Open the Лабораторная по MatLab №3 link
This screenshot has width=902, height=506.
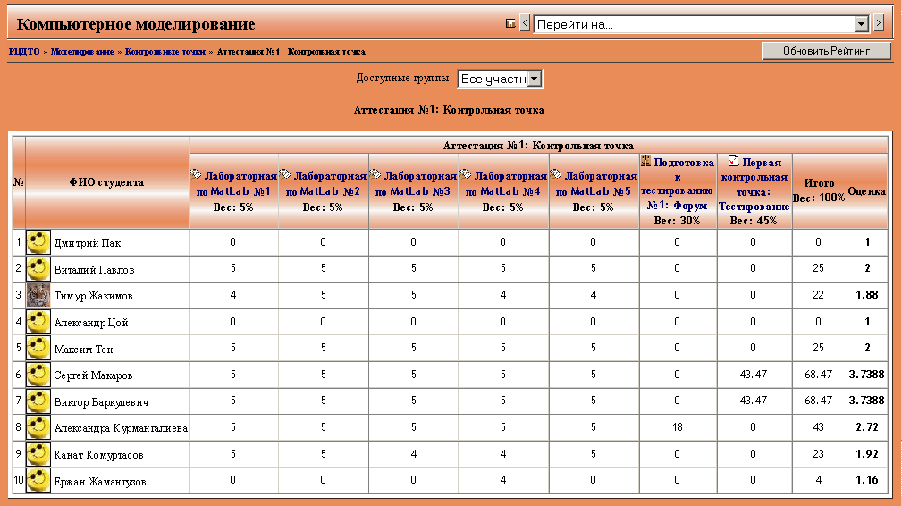tap(417, 184)
